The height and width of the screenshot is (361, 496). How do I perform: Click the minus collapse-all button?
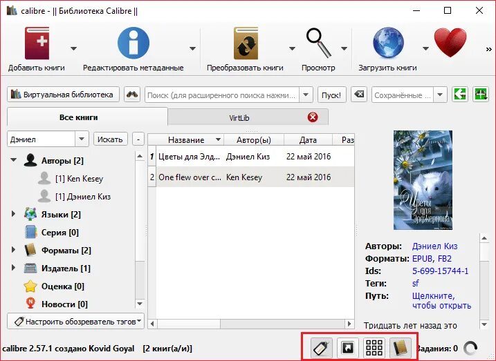click(138, 139)
